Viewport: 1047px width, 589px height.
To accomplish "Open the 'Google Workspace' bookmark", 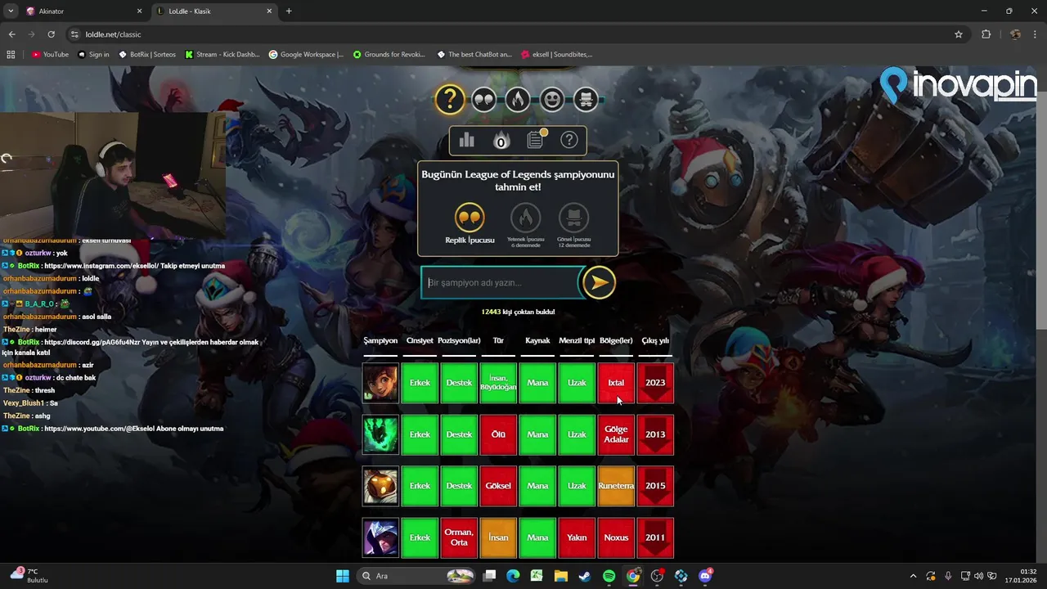I will pyautogui.click(x=307, y=55).
